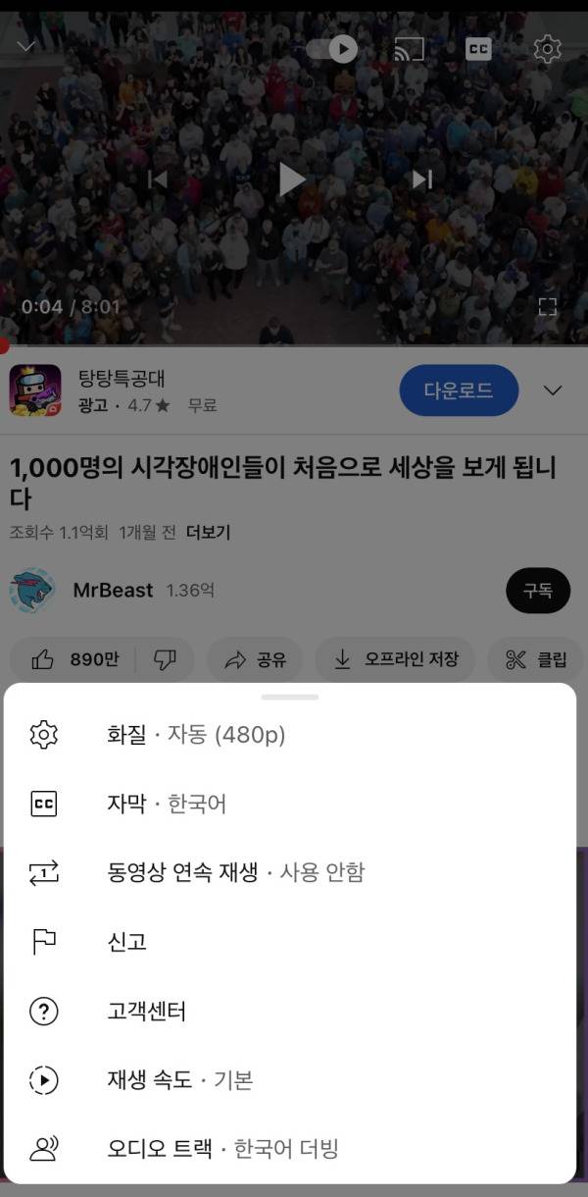The width and height of the screenshot is (588, 1197).
Task: Skip to the next video
Action: pos(422,180)
